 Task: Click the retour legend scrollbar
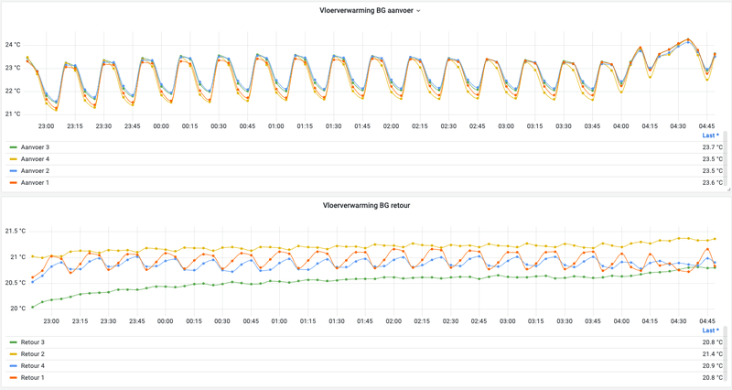pyautogui.click(x=726, y=354)
